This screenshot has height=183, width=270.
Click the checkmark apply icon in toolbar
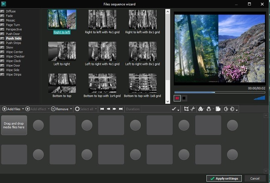[174, 109]
